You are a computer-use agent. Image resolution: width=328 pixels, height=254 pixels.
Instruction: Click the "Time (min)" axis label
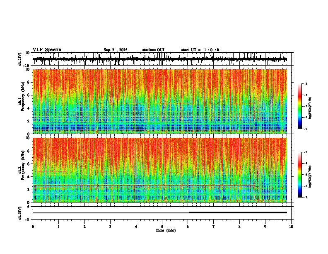tap(166, 230)
